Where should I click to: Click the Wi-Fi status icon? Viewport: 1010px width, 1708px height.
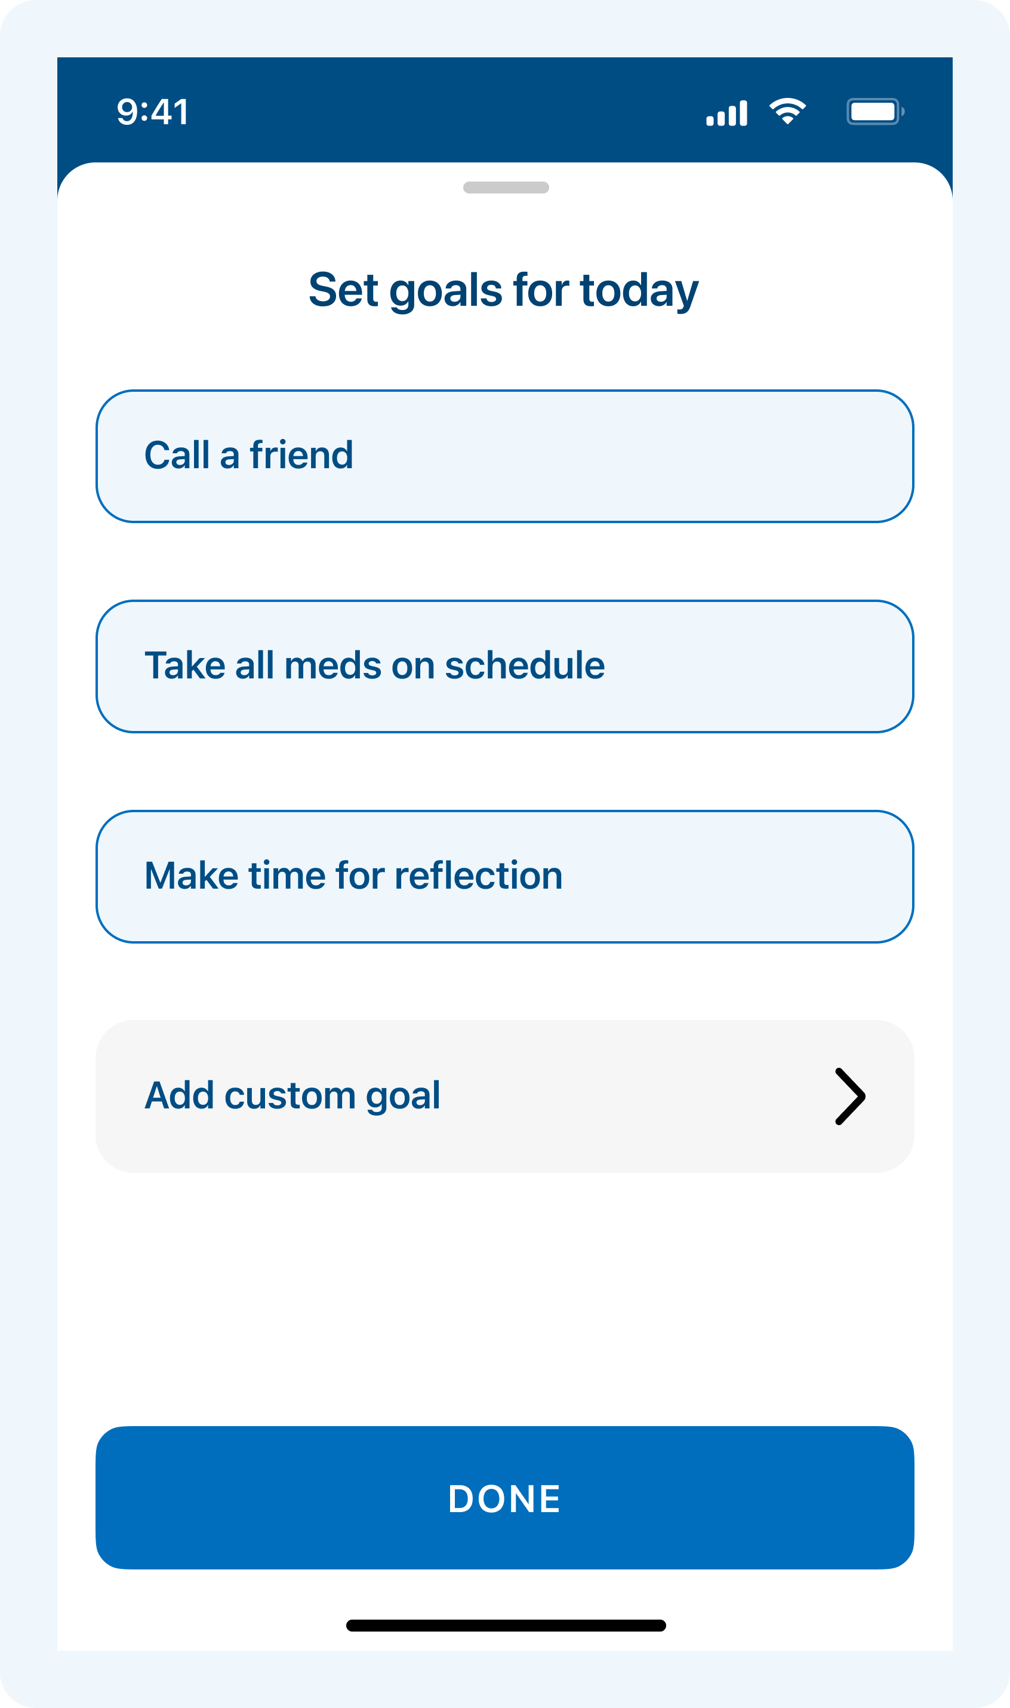(787, 111)
